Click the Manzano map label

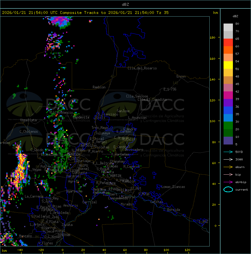(25, 236)
